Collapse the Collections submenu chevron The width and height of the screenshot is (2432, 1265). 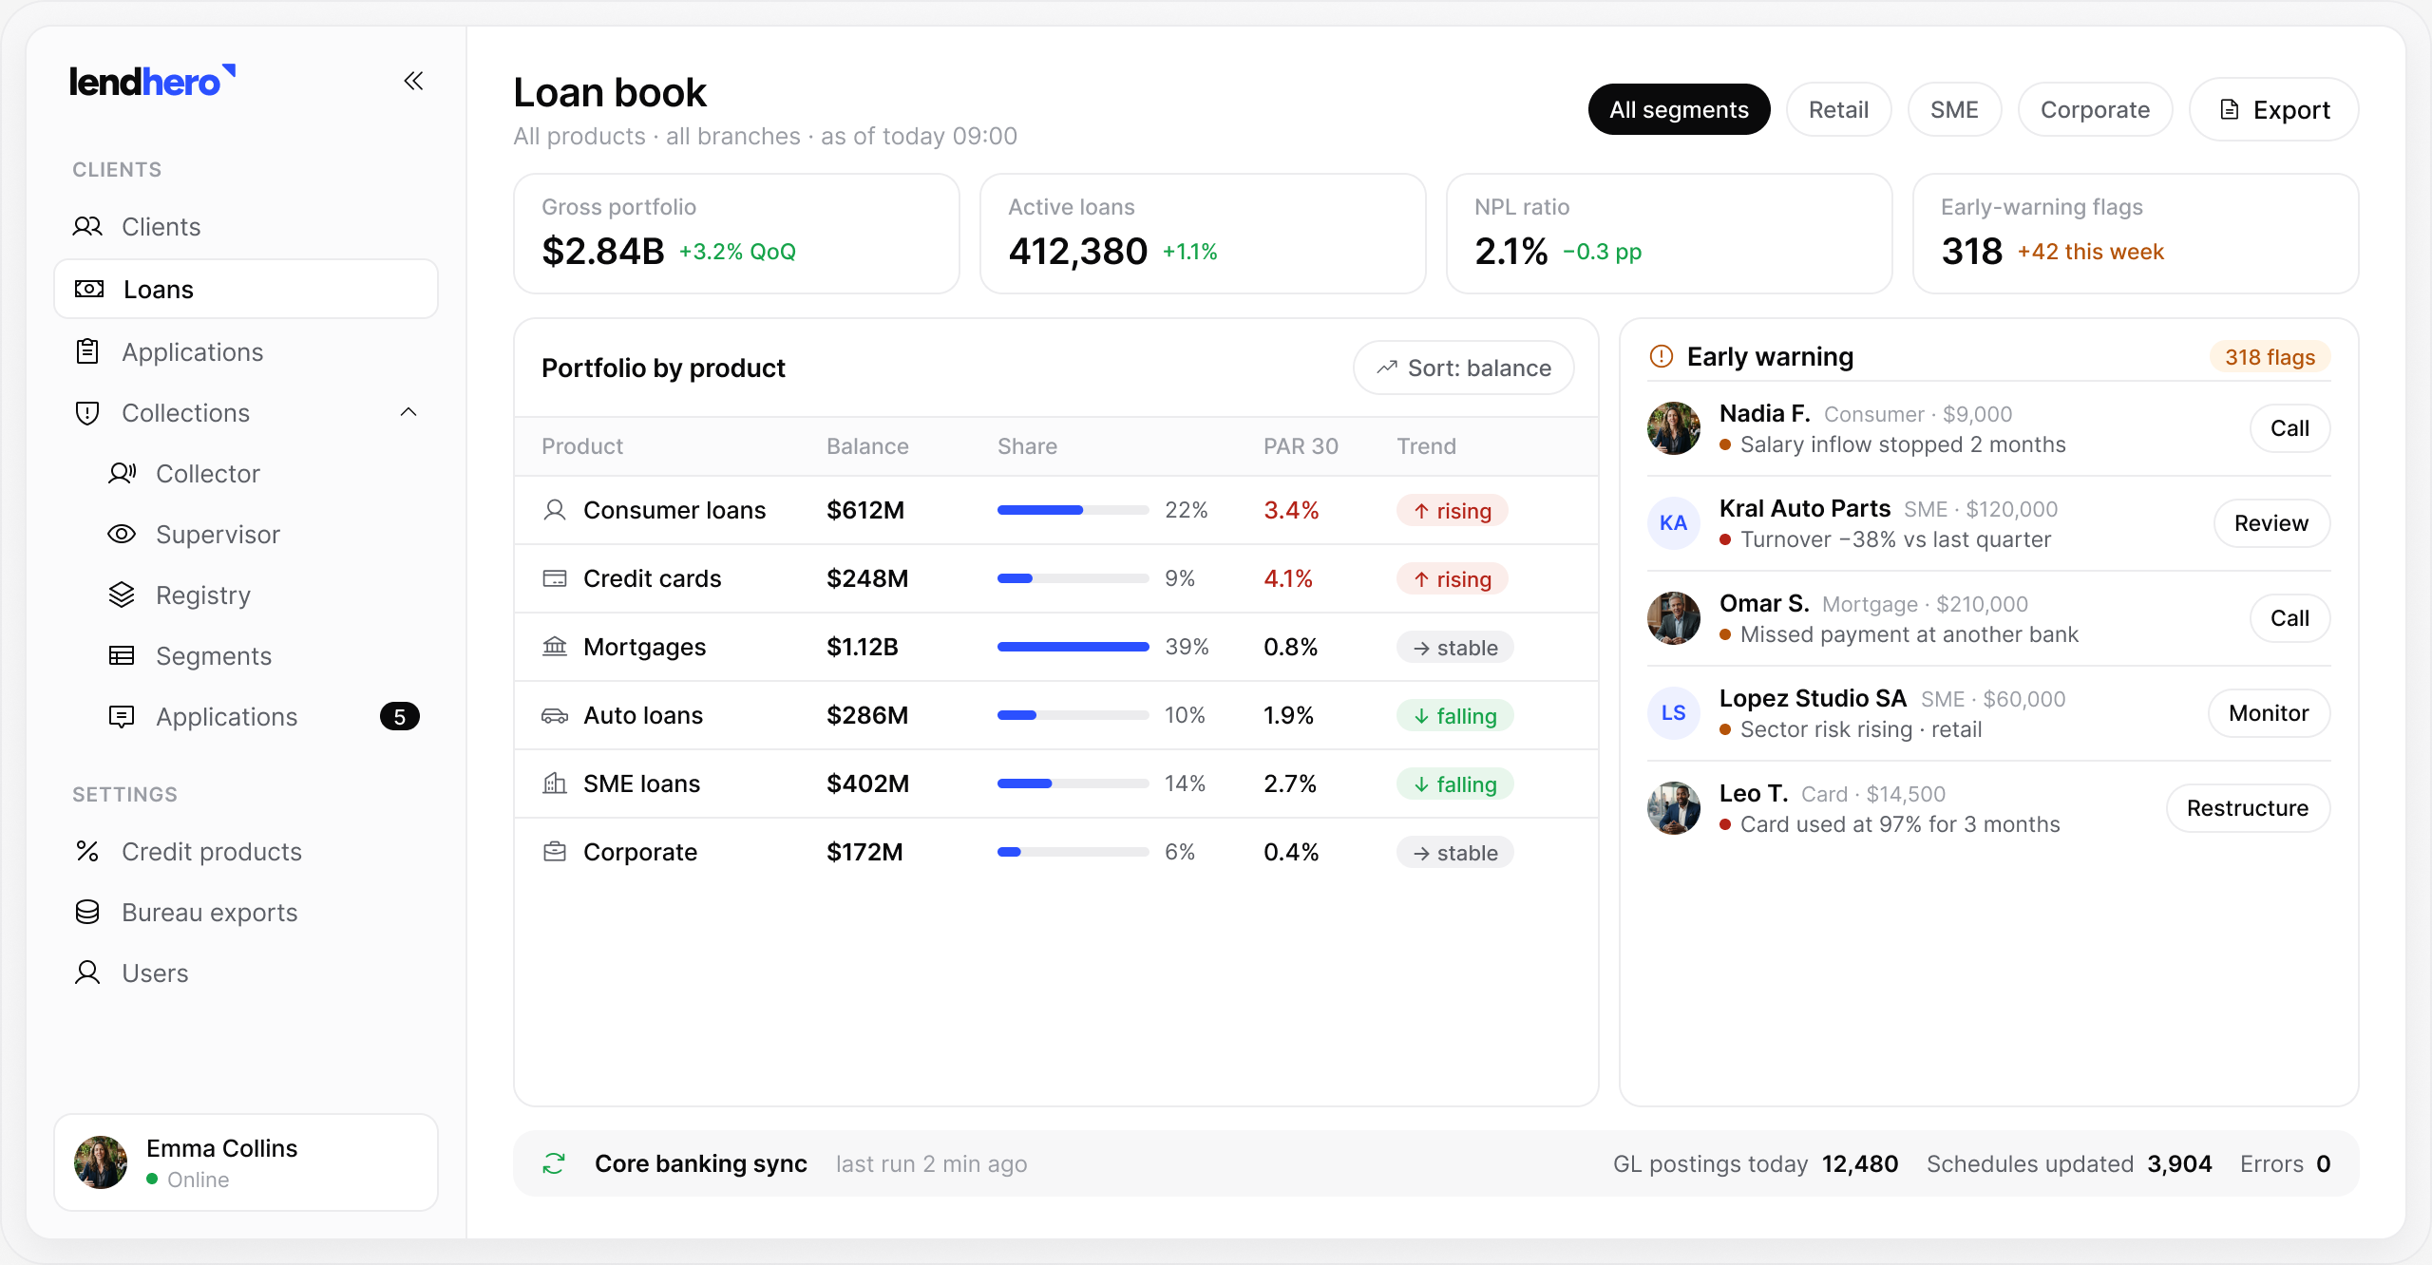point(408,412)
